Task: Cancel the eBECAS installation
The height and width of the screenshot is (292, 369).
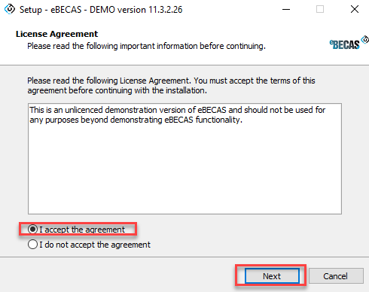Action: click(x=336, y=276)
